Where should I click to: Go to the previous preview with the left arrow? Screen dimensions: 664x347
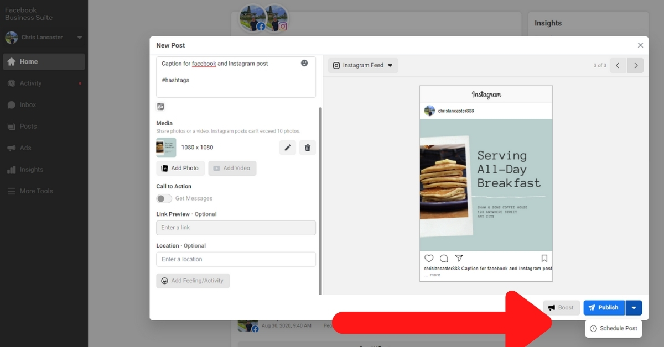pyautogui.click(x=618, y=65)
